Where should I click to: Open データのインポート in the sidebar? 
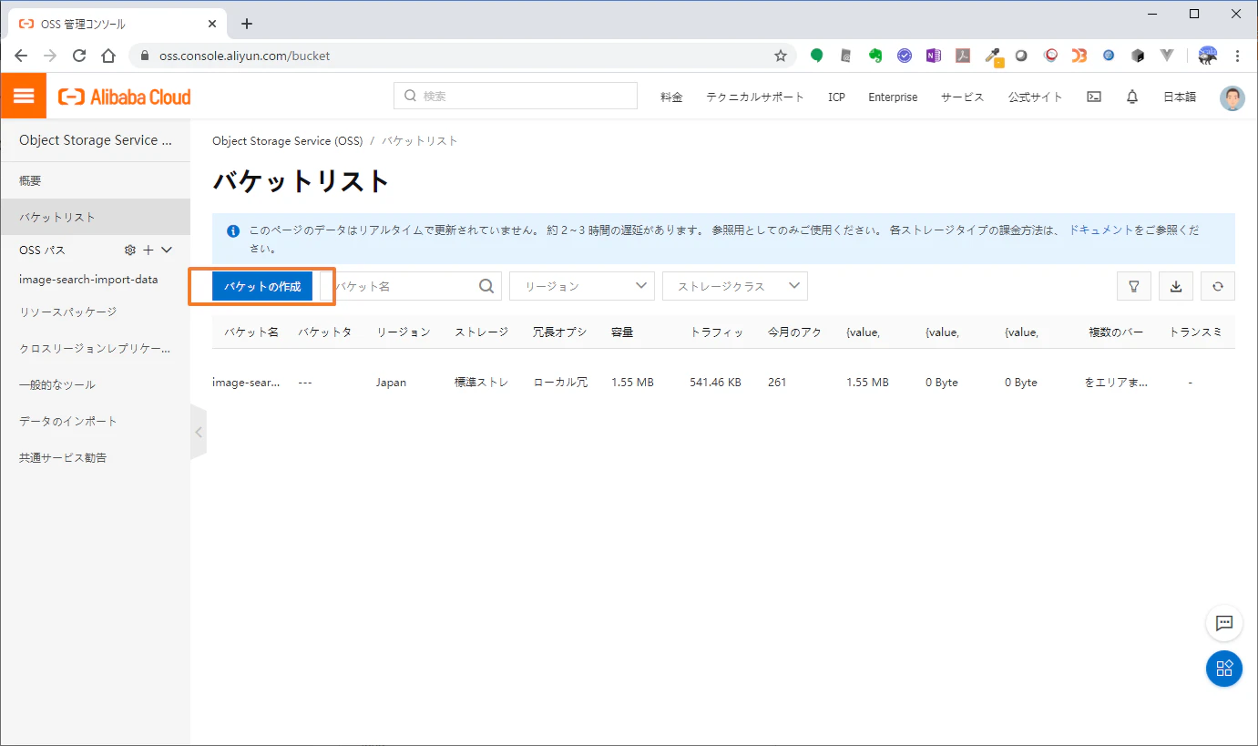click(x=95, y=422)
